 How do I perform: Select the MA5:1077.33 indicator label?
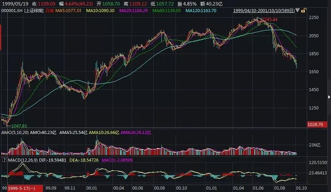(67, 11)
